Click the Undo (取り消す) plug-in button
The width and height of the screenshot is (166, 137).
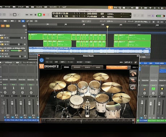[80, 62]
